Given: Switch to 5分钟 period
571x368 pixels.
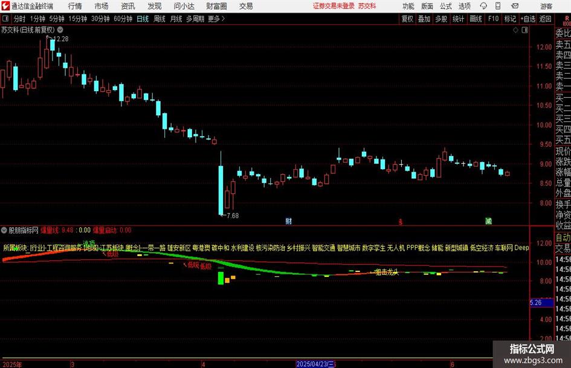Looking at the screenshot, I should pos(57,19).
